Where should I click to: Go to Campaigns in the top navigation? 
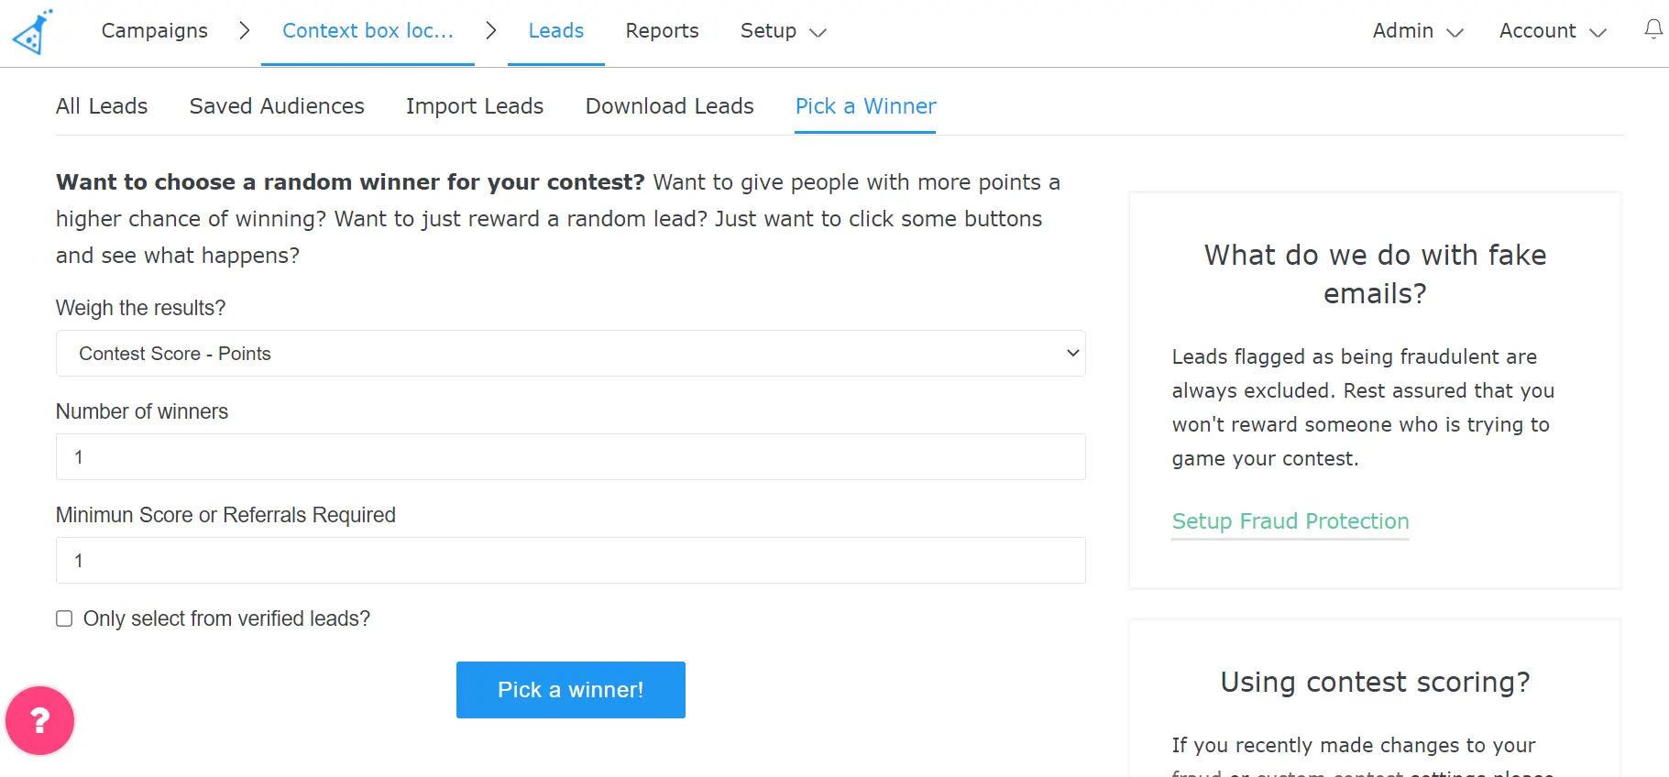coord(155,31)
